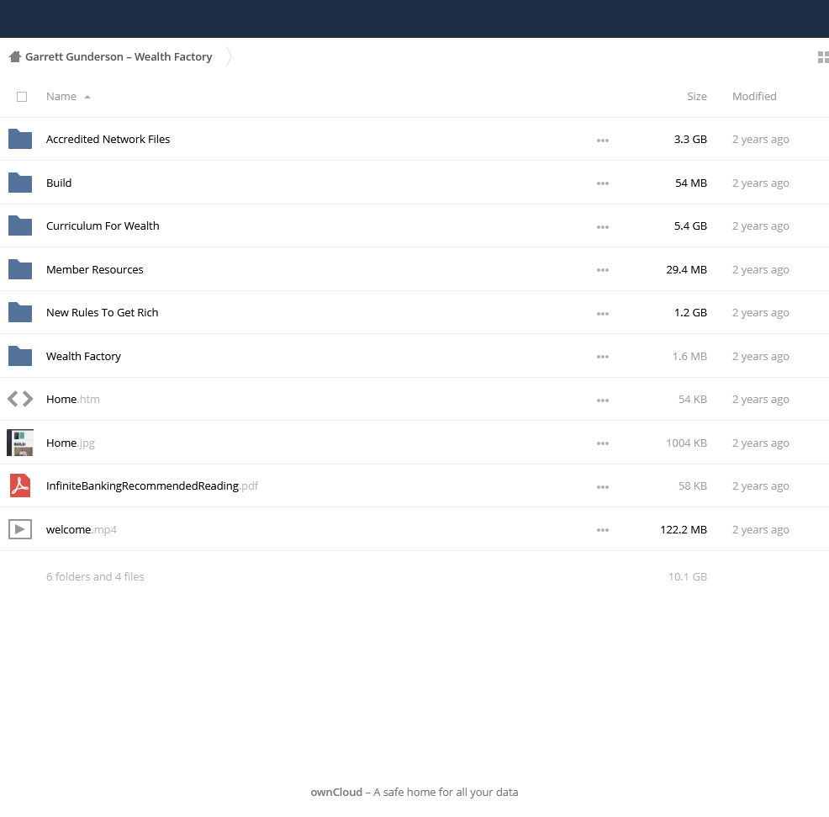Click the 10.1 GB total size
Viewport: 829px width, 817px height.
687,576
